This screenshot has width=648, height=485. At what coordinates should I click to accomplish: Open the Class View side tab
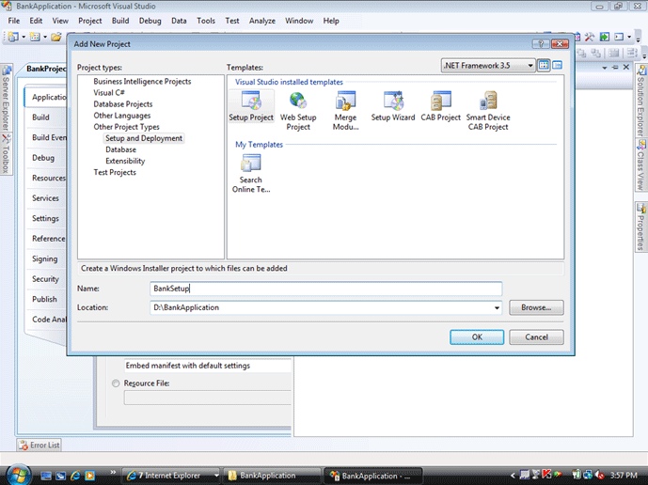pyautogui.click(x=641, y=165)
